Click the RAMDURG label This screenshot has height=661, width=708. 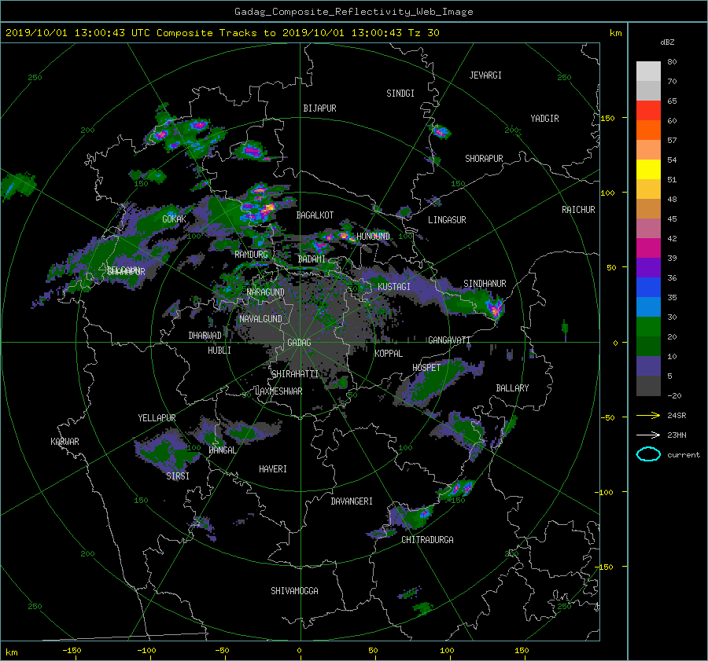(x=251, y=255)
